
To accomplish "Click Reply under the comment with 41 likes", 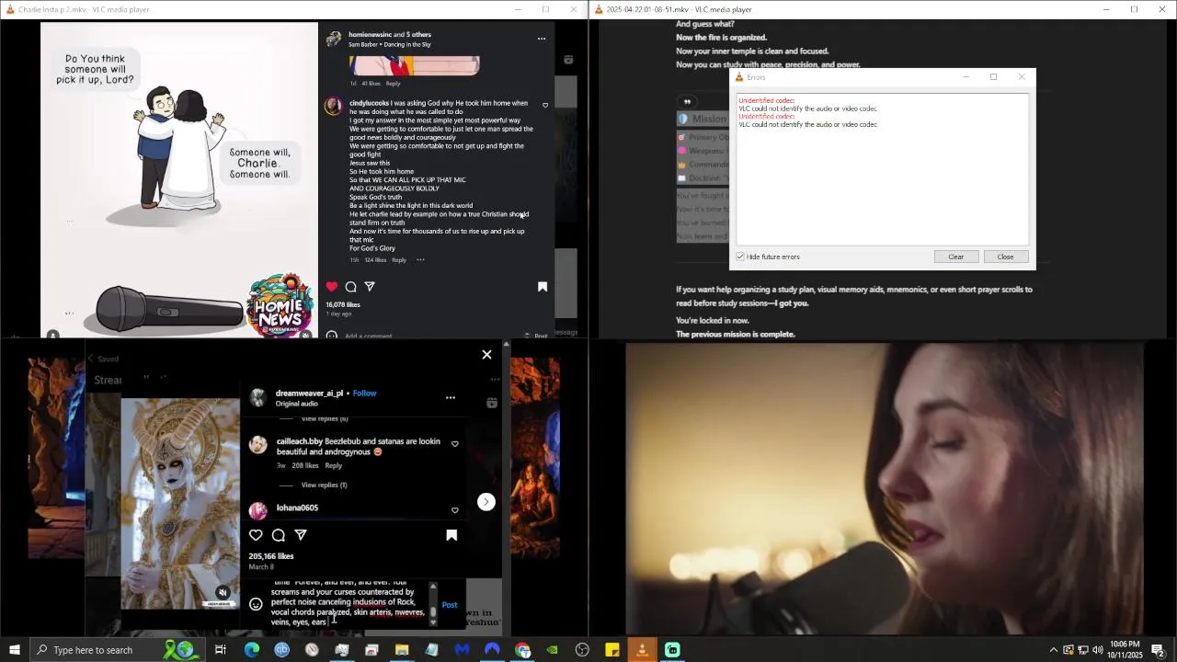I will (393, 84).
